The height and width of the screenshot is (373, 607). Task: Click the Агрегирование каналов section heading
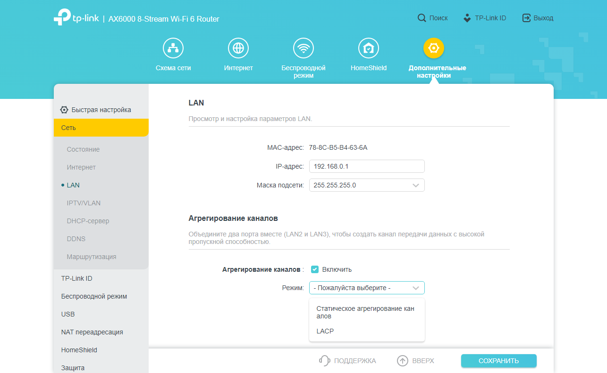pos(233,219)
